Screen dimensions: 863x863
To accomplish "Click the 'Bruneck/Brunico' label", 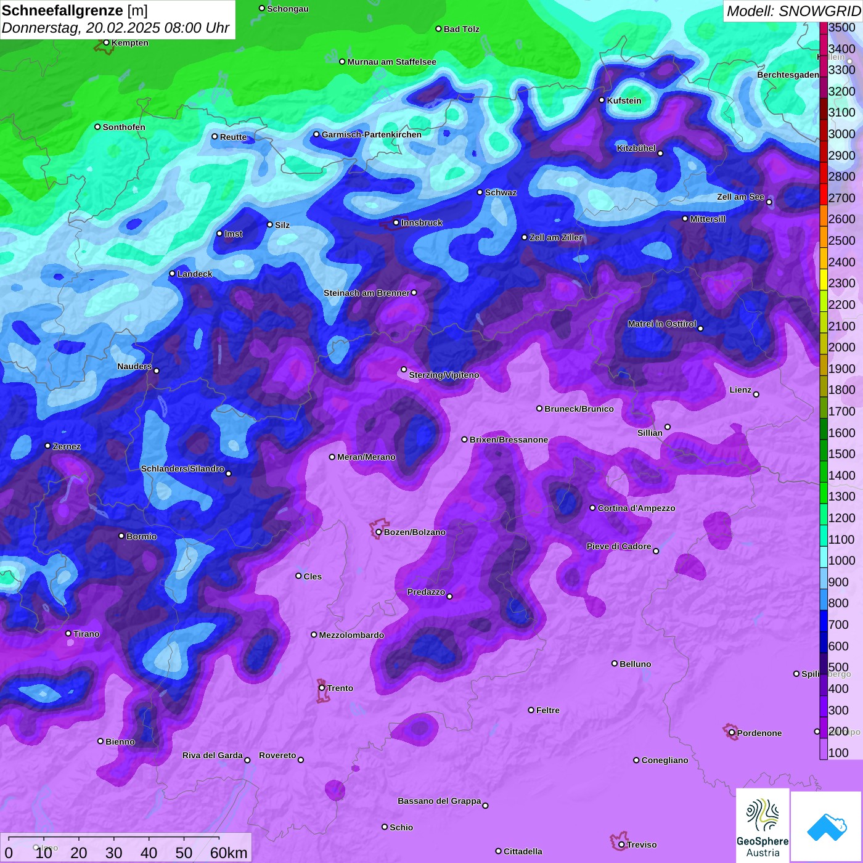I will (579, 409).
